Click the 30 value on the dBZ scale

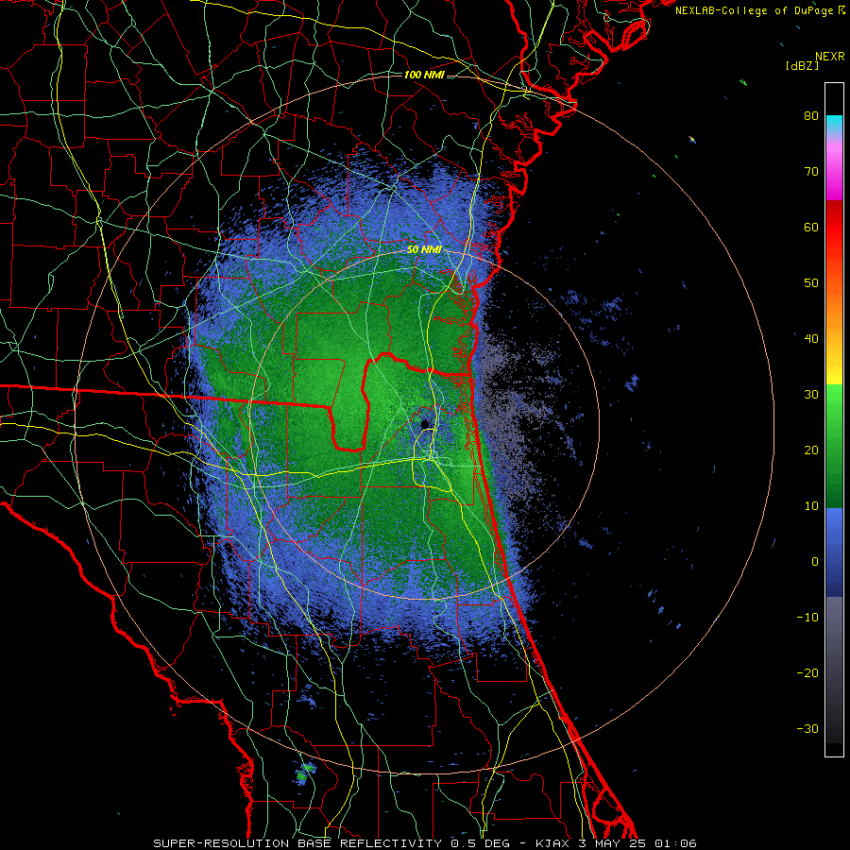point(811,395)
